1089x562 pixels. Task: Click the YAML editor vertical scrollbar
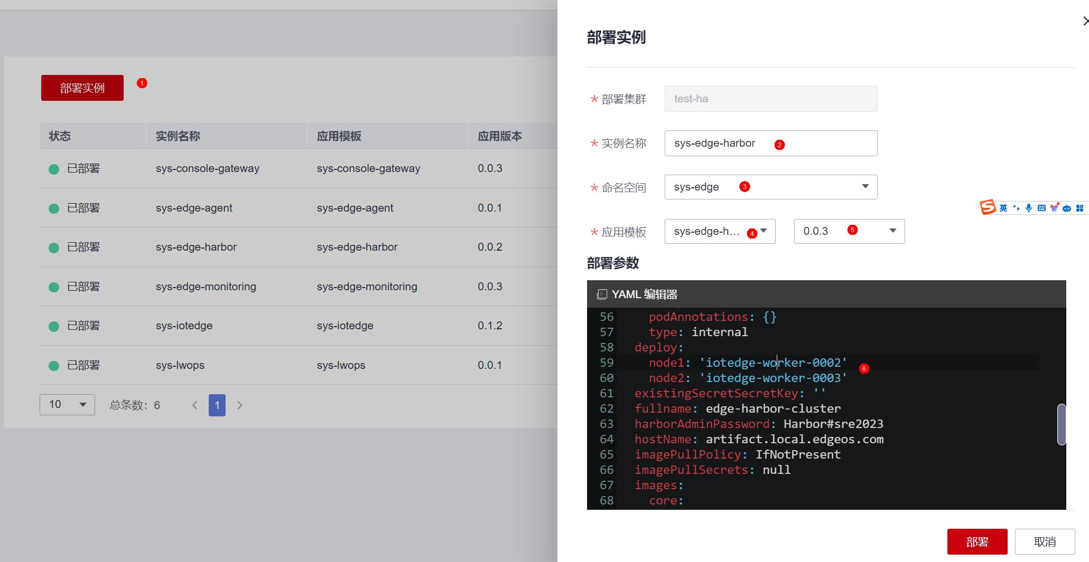[1062, 424]
